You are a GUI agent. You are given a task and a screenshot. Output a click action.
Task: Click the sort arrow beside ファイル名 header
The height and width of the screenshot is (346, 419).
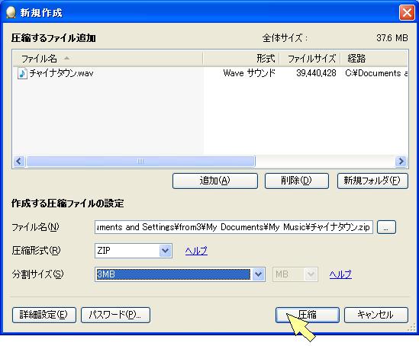click(66, 58)
